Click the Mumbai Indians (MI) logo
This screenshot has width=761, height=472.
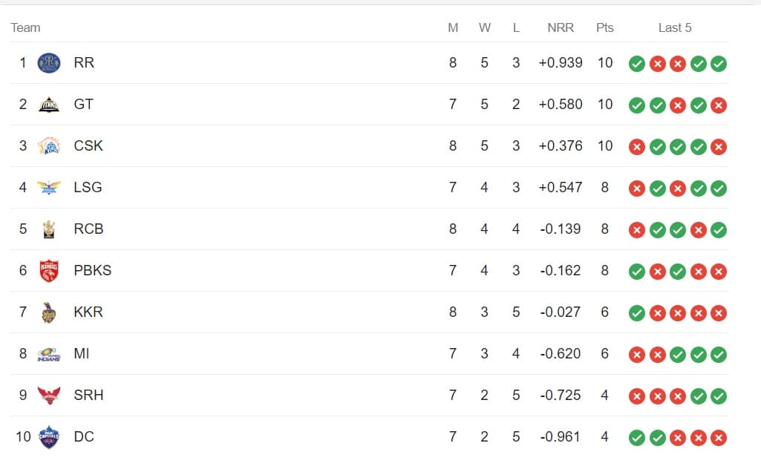point(49,354)
